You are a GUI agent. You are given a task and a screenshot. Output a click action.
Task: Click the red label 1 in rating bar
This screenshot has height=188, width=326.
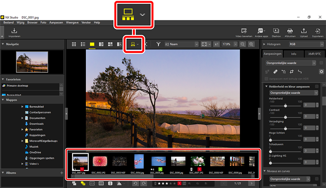tap(179, 183)
